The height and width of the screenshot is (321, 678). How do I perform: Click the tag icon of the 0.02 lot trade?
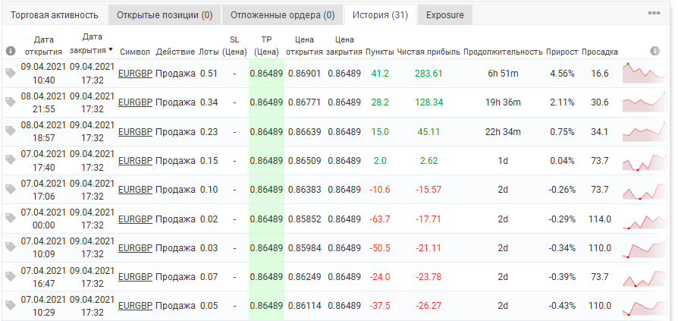pyautogui.click(x=11, y=219)
